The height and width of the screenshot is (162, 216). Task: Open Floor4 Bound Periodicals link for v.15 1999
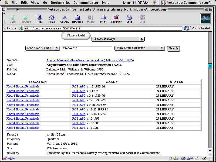pos(23,119)
